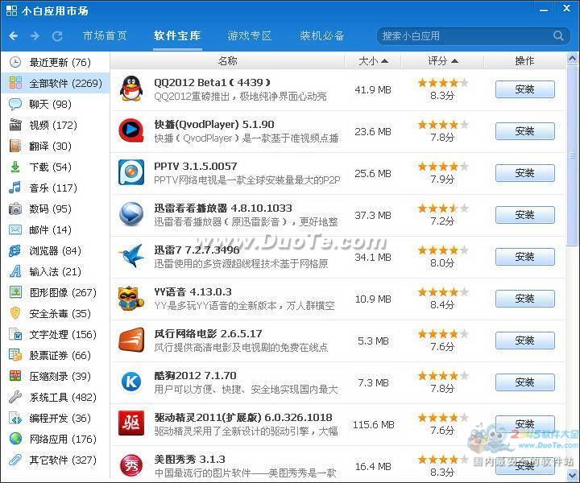Screen dimensions: 580x483
Task: Refresh the page with the reload icon
Action: [x=57, y=36]
